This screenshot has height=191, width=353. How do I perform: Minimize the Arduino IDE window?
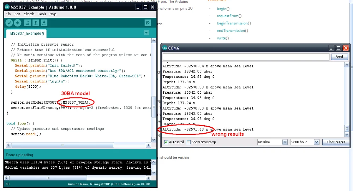138,7
